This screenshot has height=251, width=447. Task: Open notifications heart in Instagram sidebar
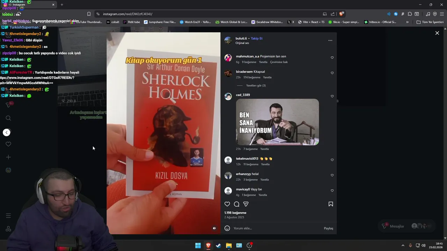[x=8, y=144]
